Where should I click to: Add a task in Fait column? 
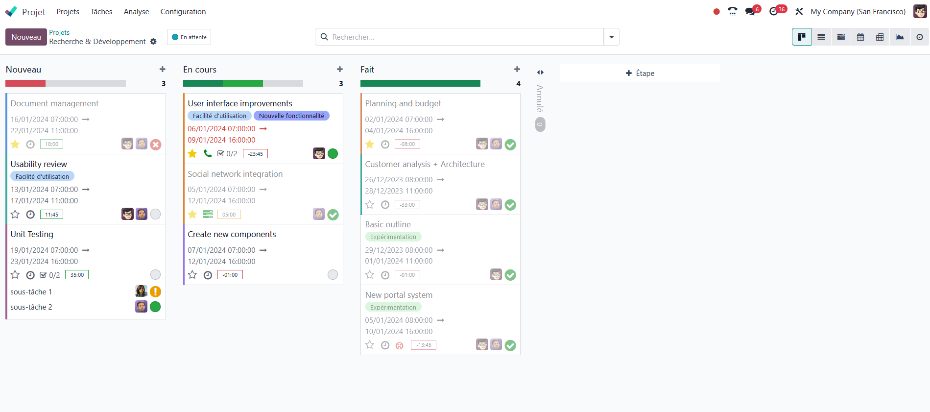click(x=517, y=70)
